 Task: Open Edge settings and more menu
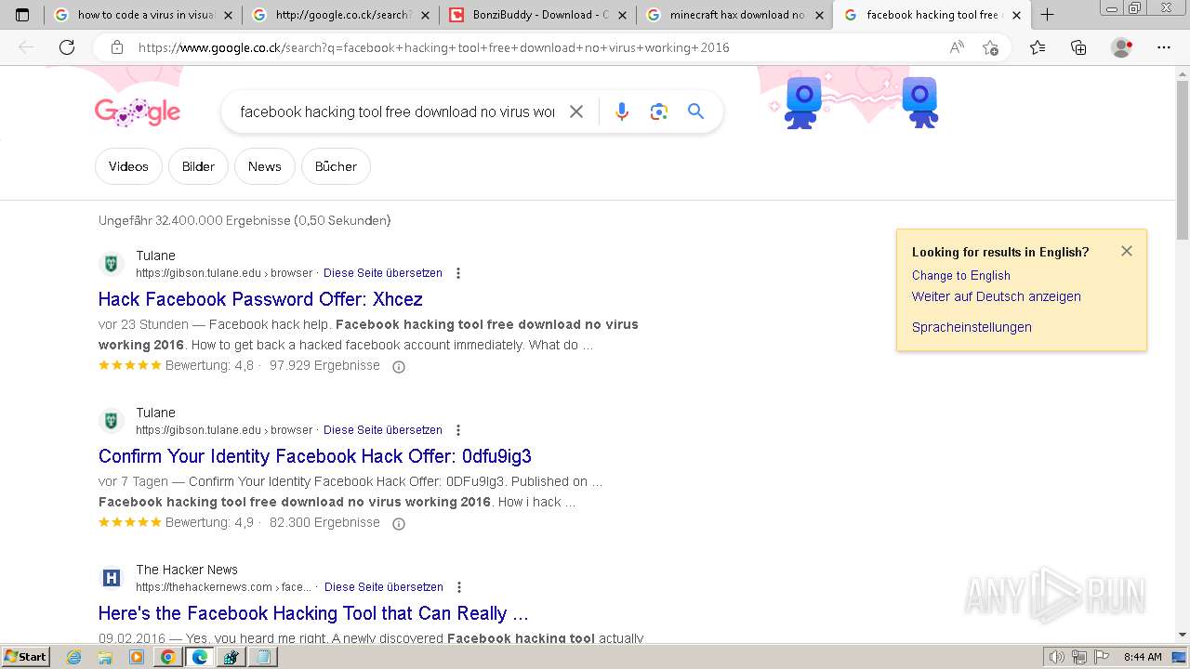[x=1164, y=47]
